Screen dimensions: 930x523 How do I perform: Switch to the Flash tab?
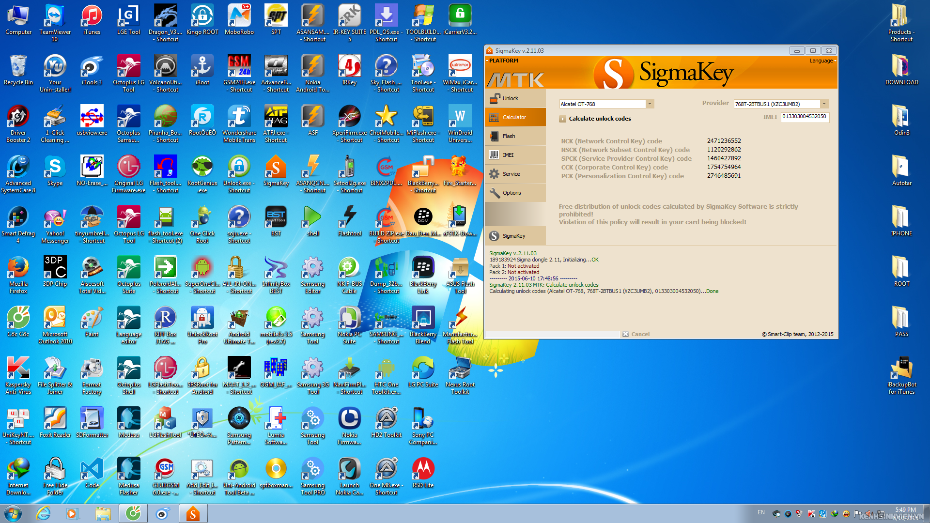point(515,136)
